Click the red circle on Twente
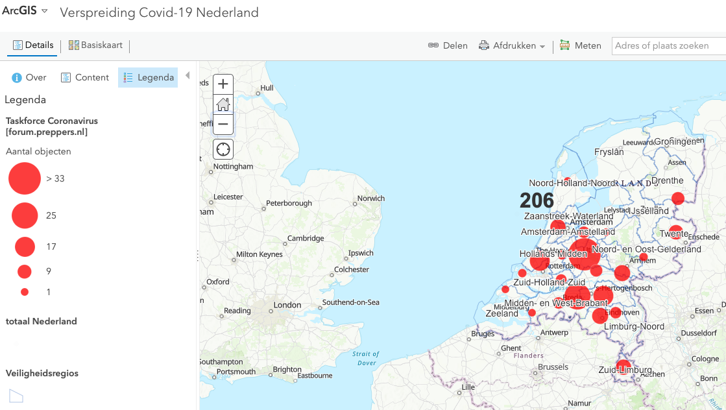The height and width of the screenshot is (410, 726). click(x=675, y=232)
